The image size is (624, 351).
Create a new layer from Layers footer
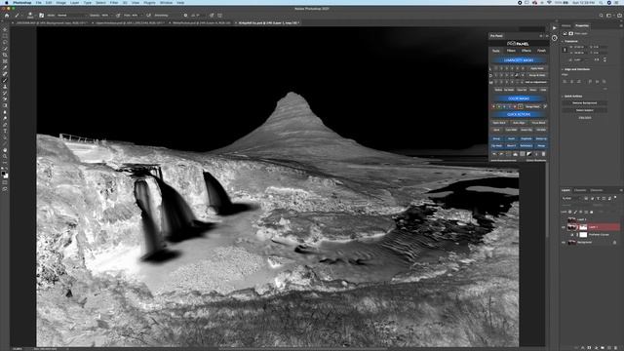[x=608, y=347]
